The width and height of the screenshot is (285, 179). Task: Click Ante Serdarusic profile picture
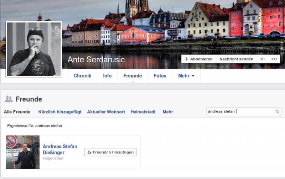(34, 49)
